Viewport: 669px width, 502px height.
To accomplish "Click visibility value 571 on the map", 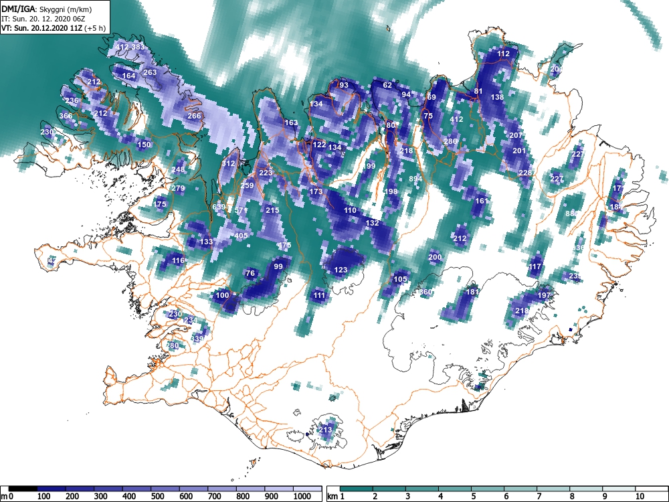I will coord(241,210).
